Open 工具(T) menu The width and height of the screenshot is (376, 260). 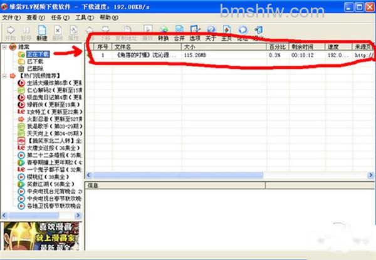pyautogui.click(x=85, y=18)
